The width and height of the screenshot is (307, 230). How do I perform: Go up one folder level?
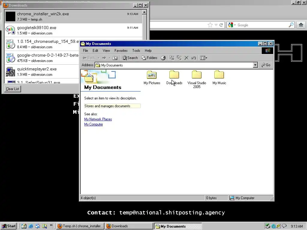(x=115, y=58)
